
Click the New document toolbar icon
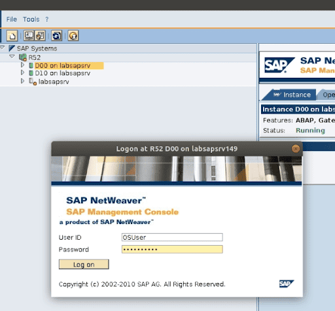pyautogui.click(x=12, y=35)
